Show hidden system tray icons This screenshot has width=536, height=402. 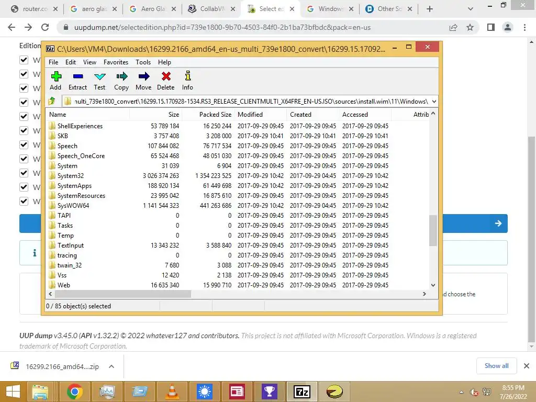click(x=462, y=392)
